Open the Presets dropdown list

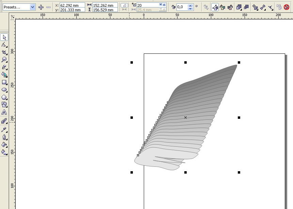tap(32, 7)
